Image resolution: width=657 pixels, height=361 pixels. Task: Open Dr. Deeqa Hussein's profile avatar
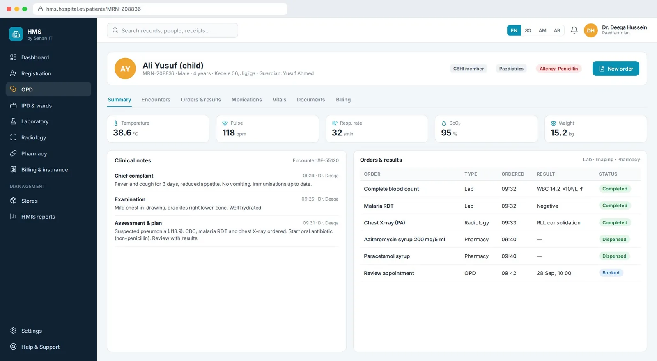(590, 30)
